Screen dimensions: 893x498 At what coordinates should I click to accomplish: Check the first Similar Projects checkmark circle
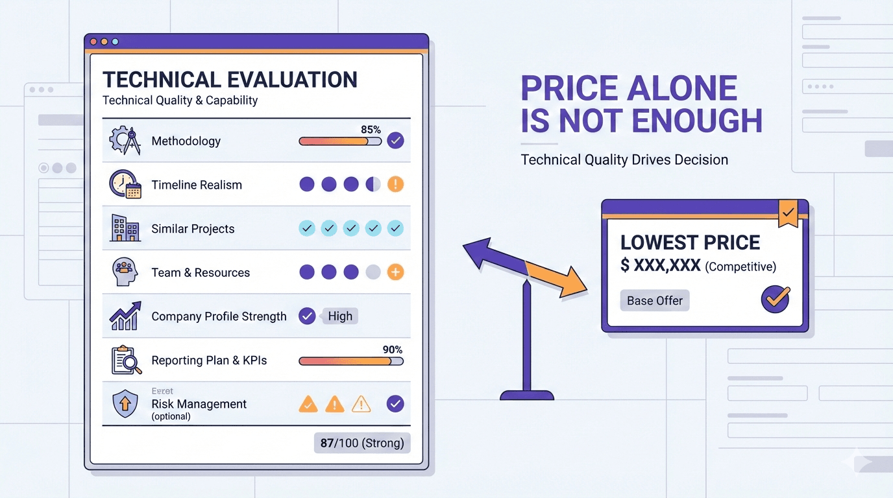point(307,228)
